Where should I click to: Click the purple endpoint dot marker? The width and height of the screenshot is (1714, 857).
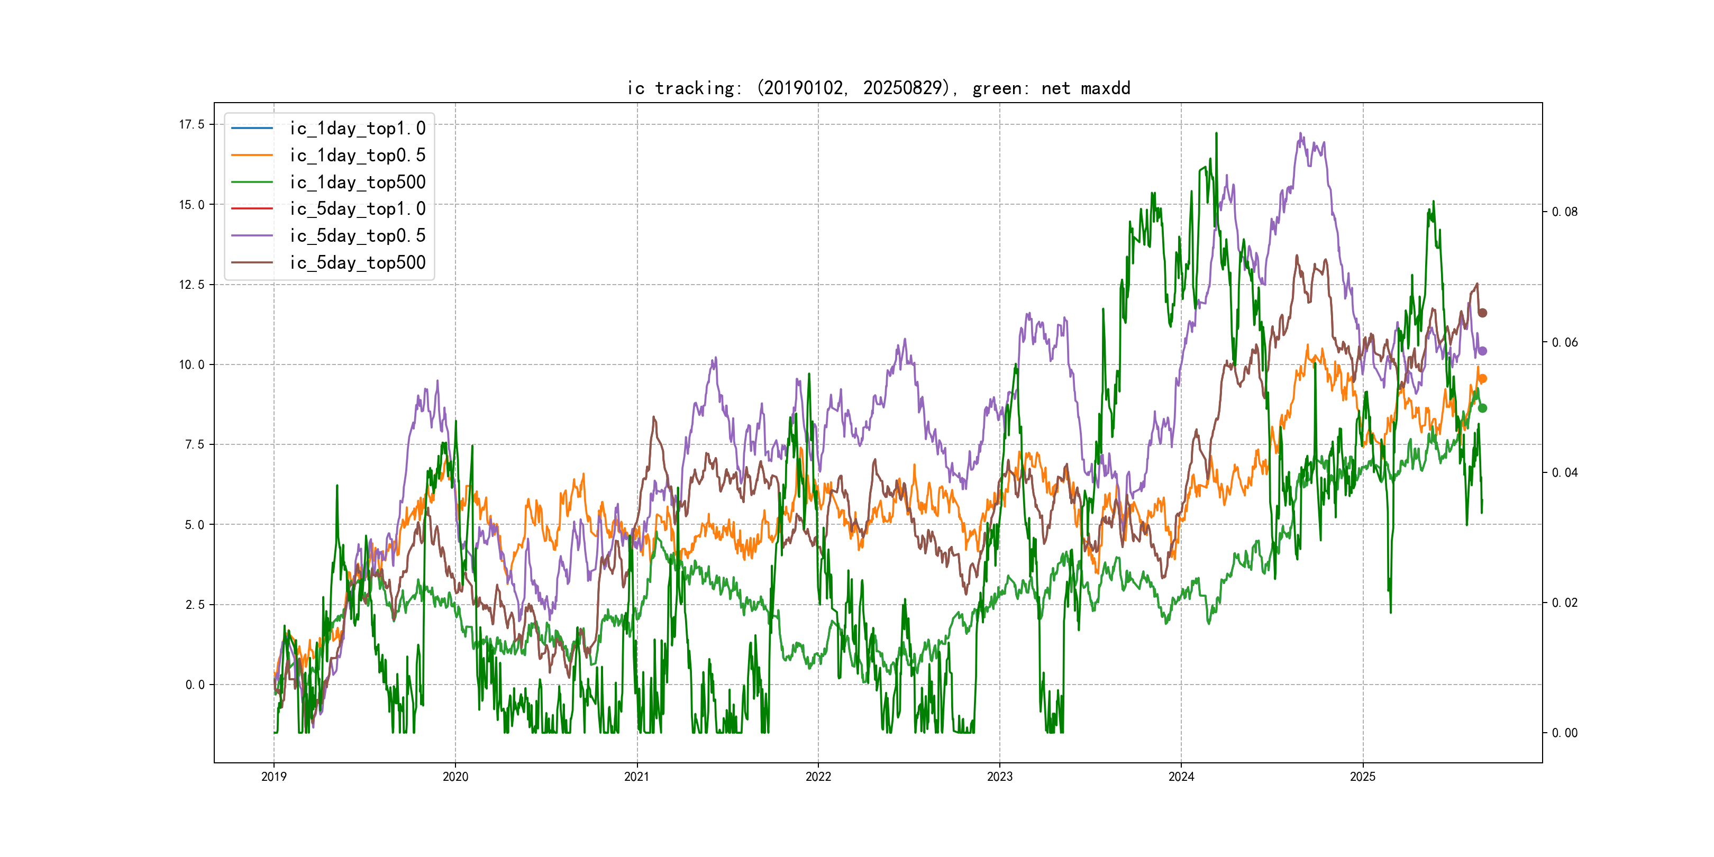coord(1482,351)
